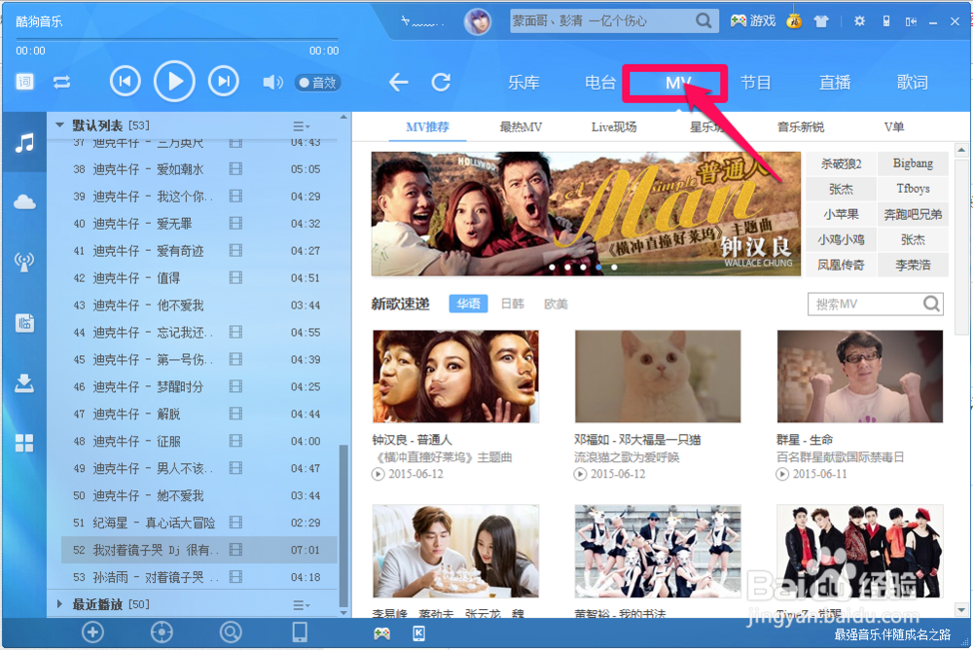Screen dimensions: 973x650
Task: Click the K icon in bottom bar
Action: [x=418, y=633]
